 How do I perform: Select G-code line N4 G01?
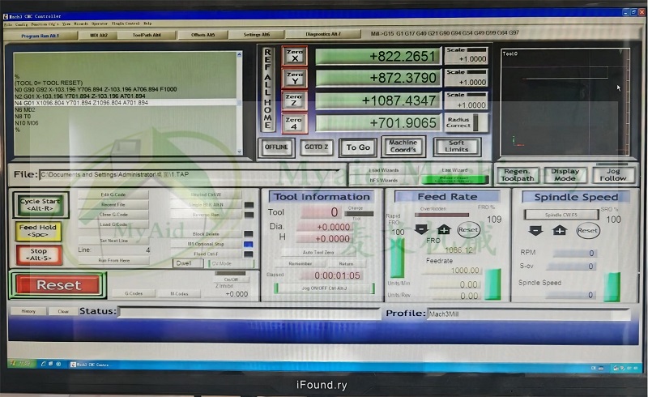tap(126, 103)
